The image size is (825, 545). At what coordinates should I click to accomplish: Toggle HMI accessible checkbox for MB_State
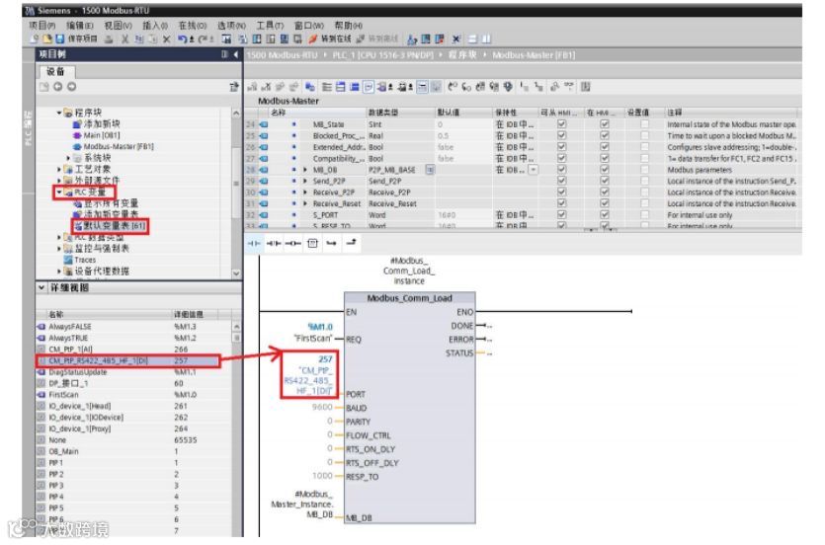(x=561, y=124)
